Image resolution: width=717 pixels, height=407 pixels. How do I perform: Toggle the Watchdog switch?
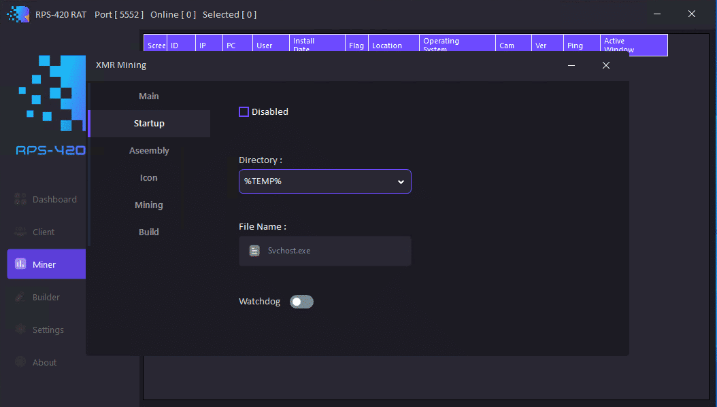[x=301, y=302]
